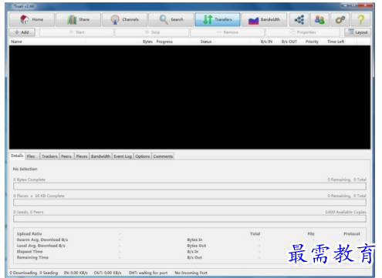Viewport: 382px width, 278px height.
Task: Click 'DHT: waiting for port' status entry
Action: [x=148, y=273]
